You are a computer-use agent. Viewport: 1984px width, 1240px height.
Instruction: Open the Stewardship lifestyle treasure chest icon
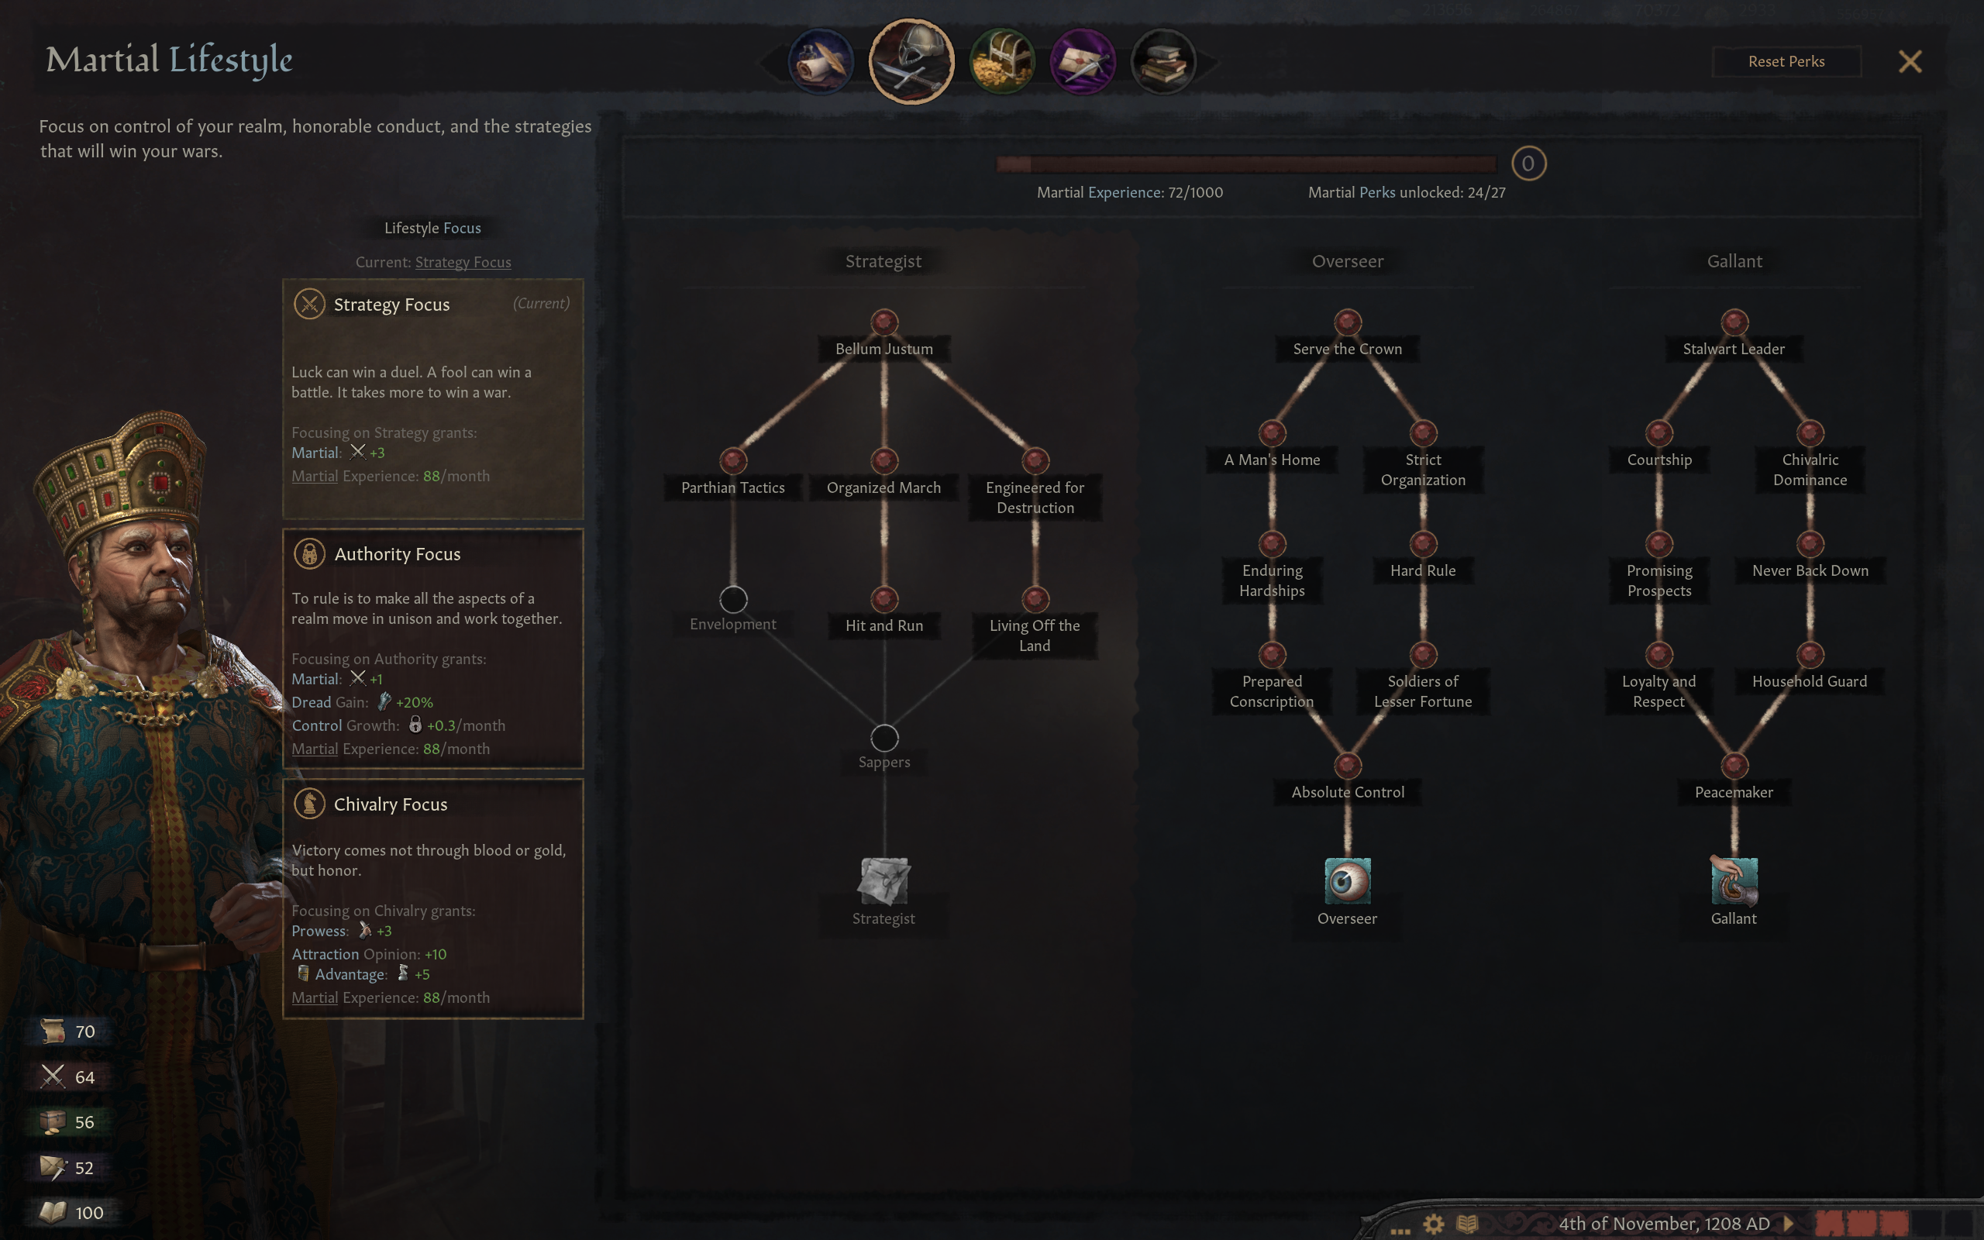1002,62
